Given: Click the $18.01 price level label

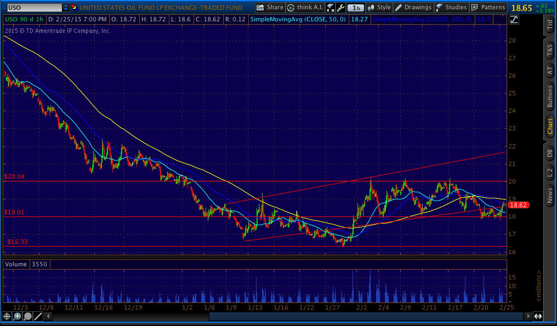Looking at the screenshot, I should 14,213.
